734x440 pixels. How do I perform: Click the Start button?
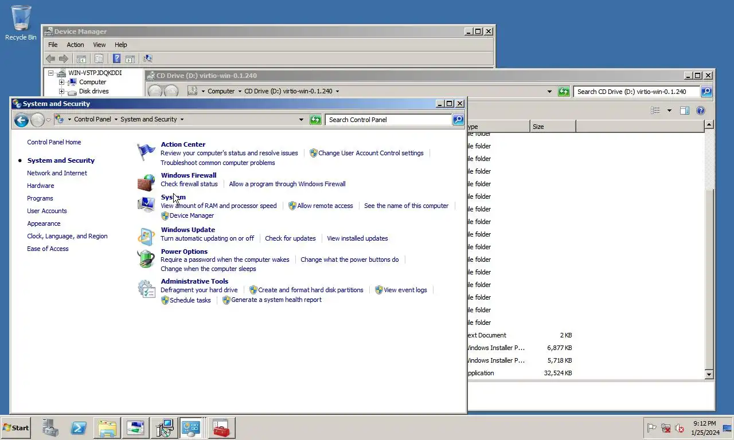15,428
